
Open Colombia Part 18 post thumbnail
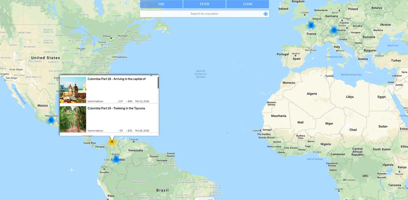73,90
